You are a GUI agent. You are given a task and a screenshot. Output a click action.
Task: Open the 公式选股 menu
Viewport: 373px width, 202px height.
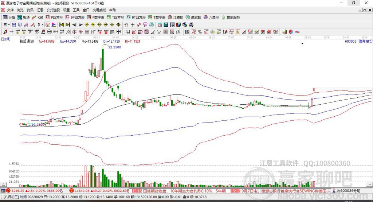53,10
